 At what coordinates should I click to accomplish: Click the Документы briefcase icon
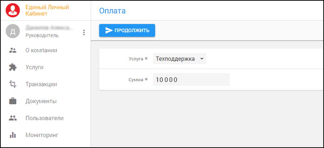(13, 101)
